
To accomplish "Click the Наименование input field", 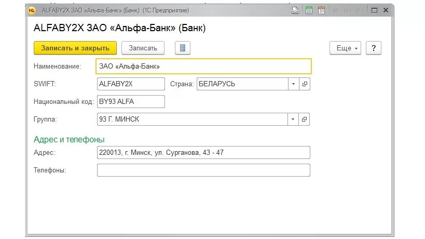I will pos(203,66).
